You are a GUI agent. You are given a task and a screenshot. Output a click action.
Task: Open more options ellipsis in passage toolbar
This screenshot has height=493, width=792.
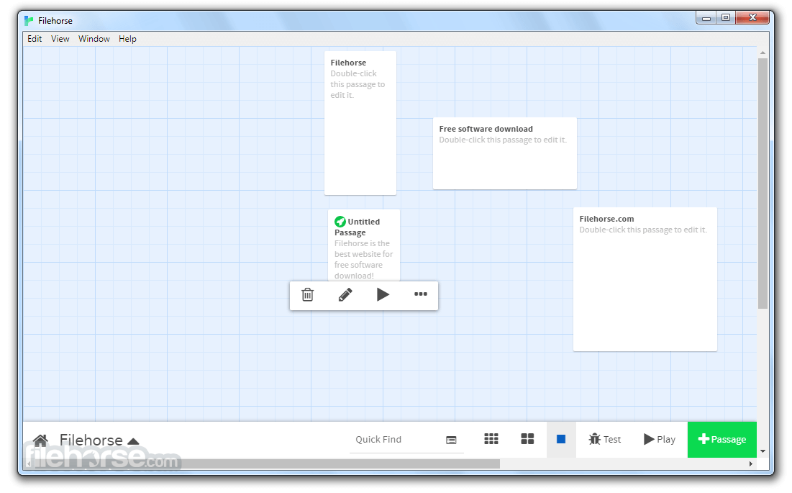[x=421, y=294]
